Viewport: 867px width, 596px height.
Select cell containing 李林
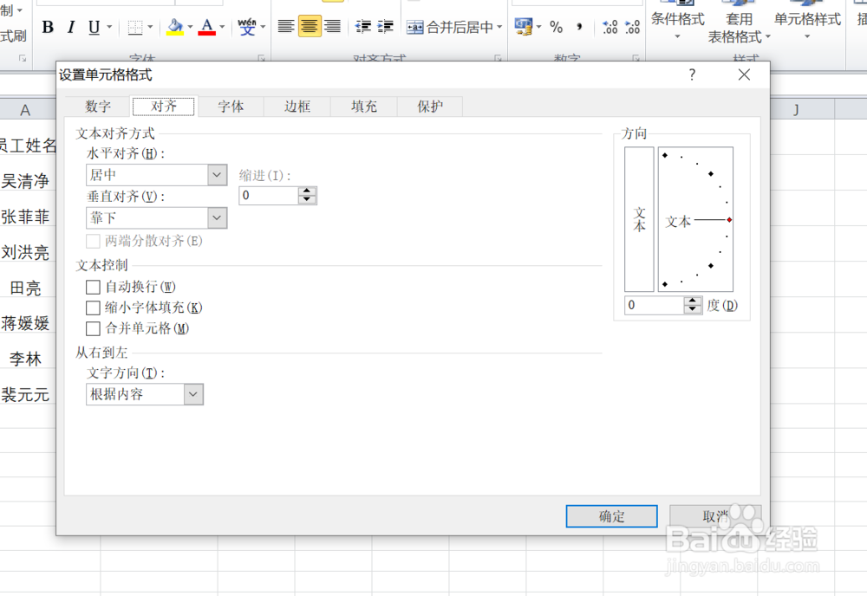point(25,359)
